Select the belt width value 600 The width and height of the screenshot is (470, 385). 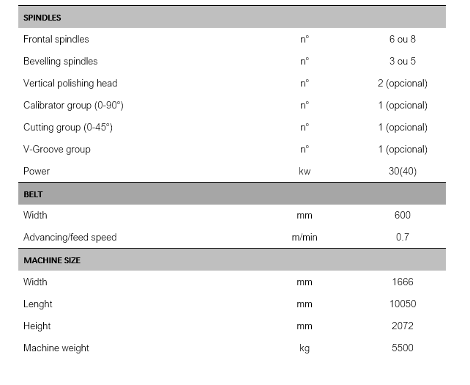click(403, 216)
